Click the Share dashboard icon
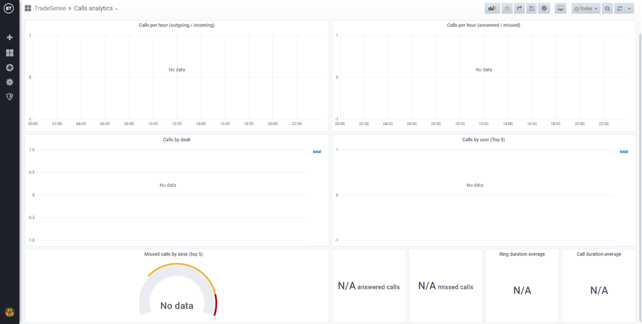This screenshot has height=324, width=642. tap(519, 8)
